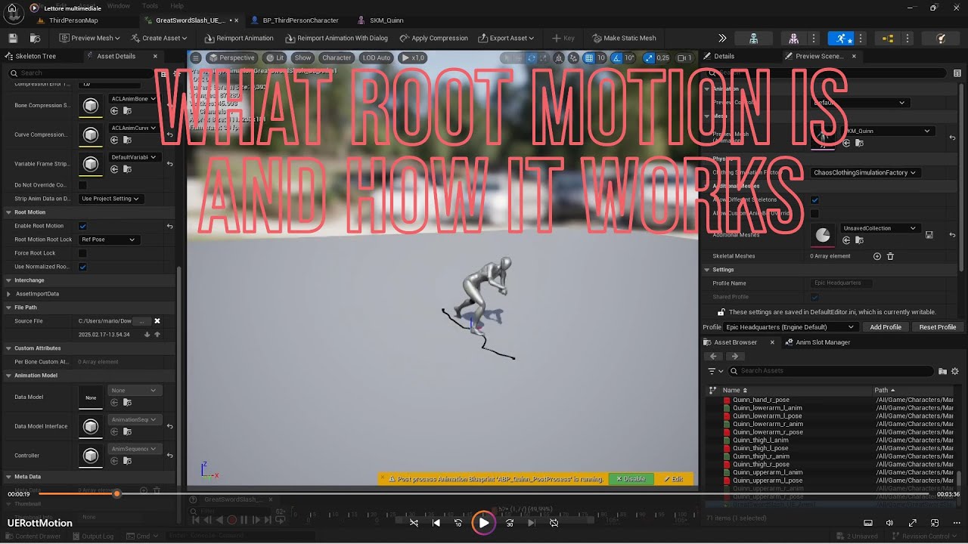The height and width of the screenshot is (544, 968).
Task: Switch to the Animation editor mode
Action: coord(840,38)
